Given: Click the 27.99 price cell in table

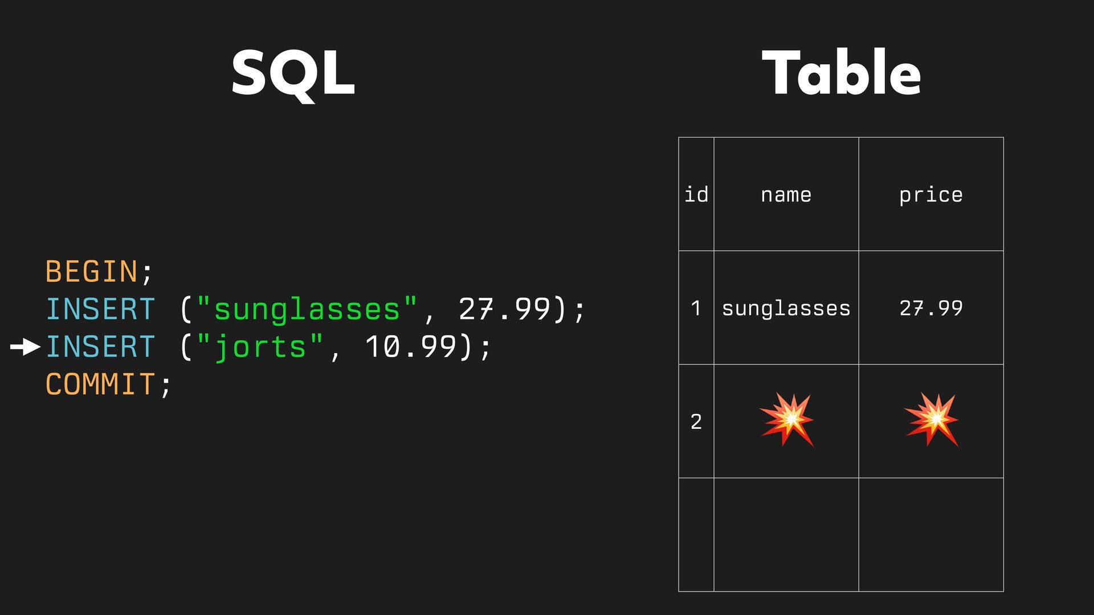Looking at the screenshot, I should pyautogui.click(x=930, y=308).
